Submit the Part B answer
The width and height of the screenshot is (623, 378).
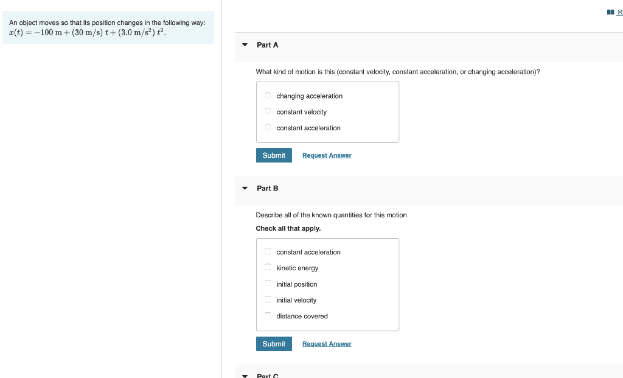pos(274,344)
